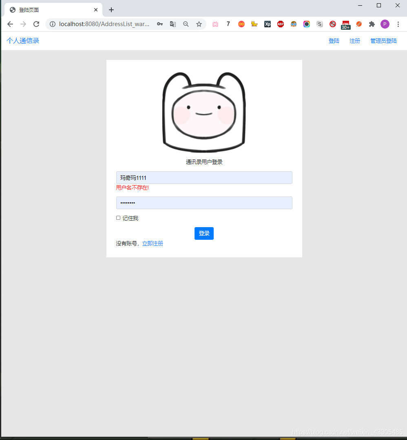Go back with the browser back arrow

10,24
